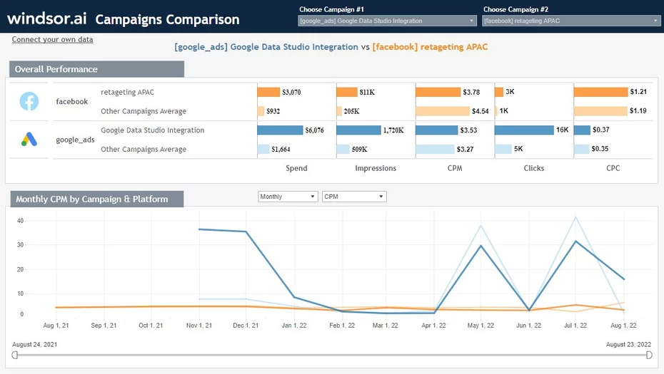Click the Facebook other campaigns value $932
The image size is (664, 374).
click(x=273, y=111)
